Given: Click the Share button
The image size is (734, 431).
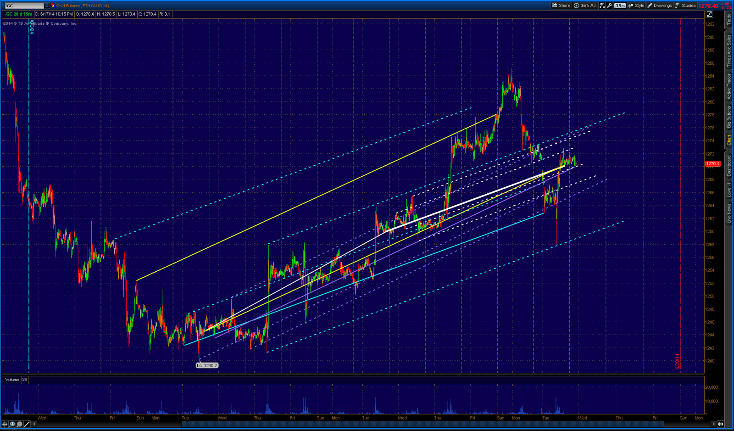Looking at the screenshot, I should tap(561, 6).
